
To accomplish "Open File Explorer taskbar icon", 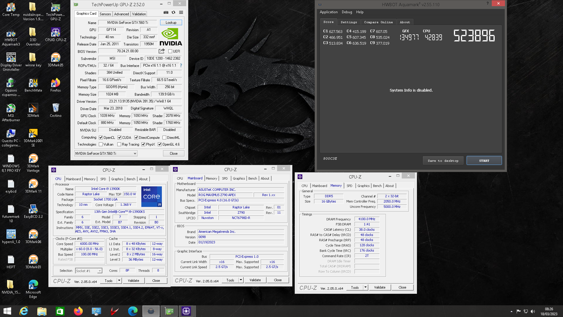I will point(42,311).
